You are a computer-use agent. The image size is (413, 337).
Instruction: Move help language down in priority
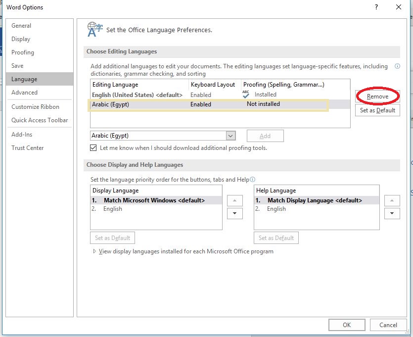(x=392, y=213)
